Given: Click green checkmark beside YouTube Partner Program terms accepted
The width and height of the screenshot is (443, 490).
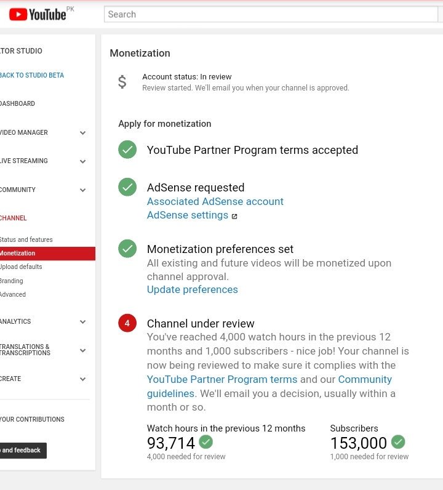Looking at the screenshot, I should click(127, 150).
